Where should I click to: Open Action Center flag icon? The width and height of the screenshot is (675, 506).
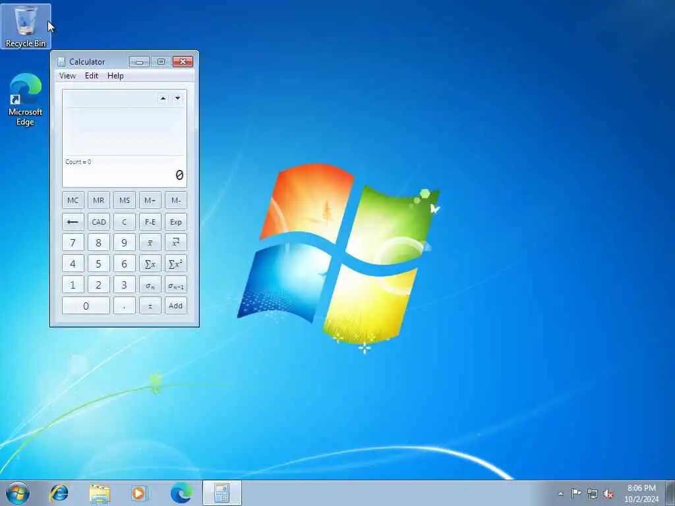tap(575, 493)
